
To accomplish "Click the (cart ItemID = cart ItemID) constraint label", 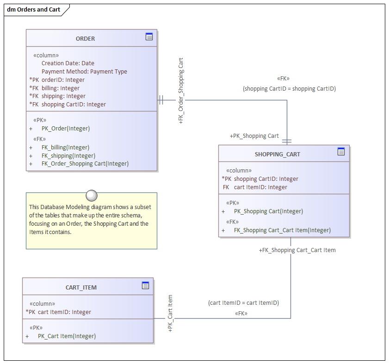I will 244,302.
